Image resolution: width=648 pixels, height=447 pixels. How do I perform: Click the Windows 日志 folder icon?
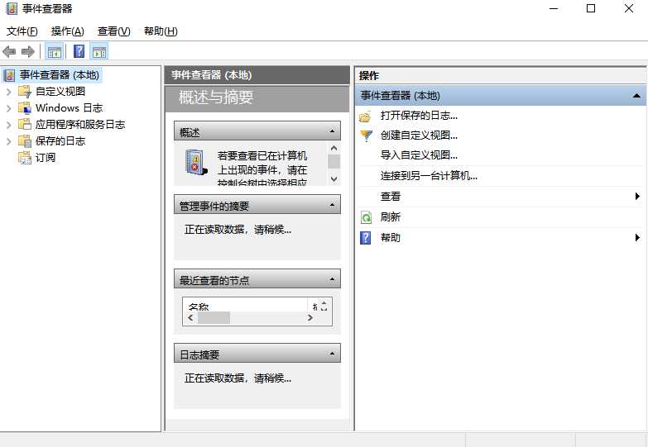tap(25, 107)
